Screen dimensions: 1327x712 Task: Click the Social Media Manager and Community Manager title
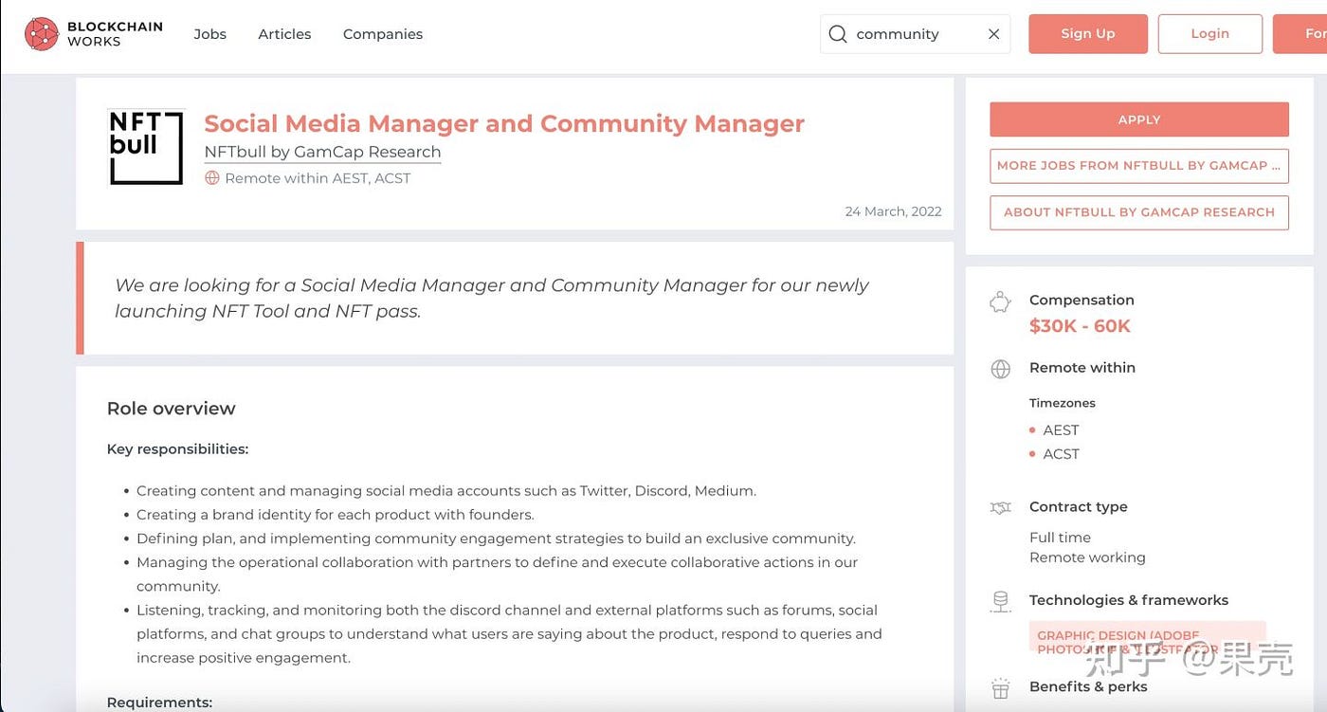[x=504, y=123]
